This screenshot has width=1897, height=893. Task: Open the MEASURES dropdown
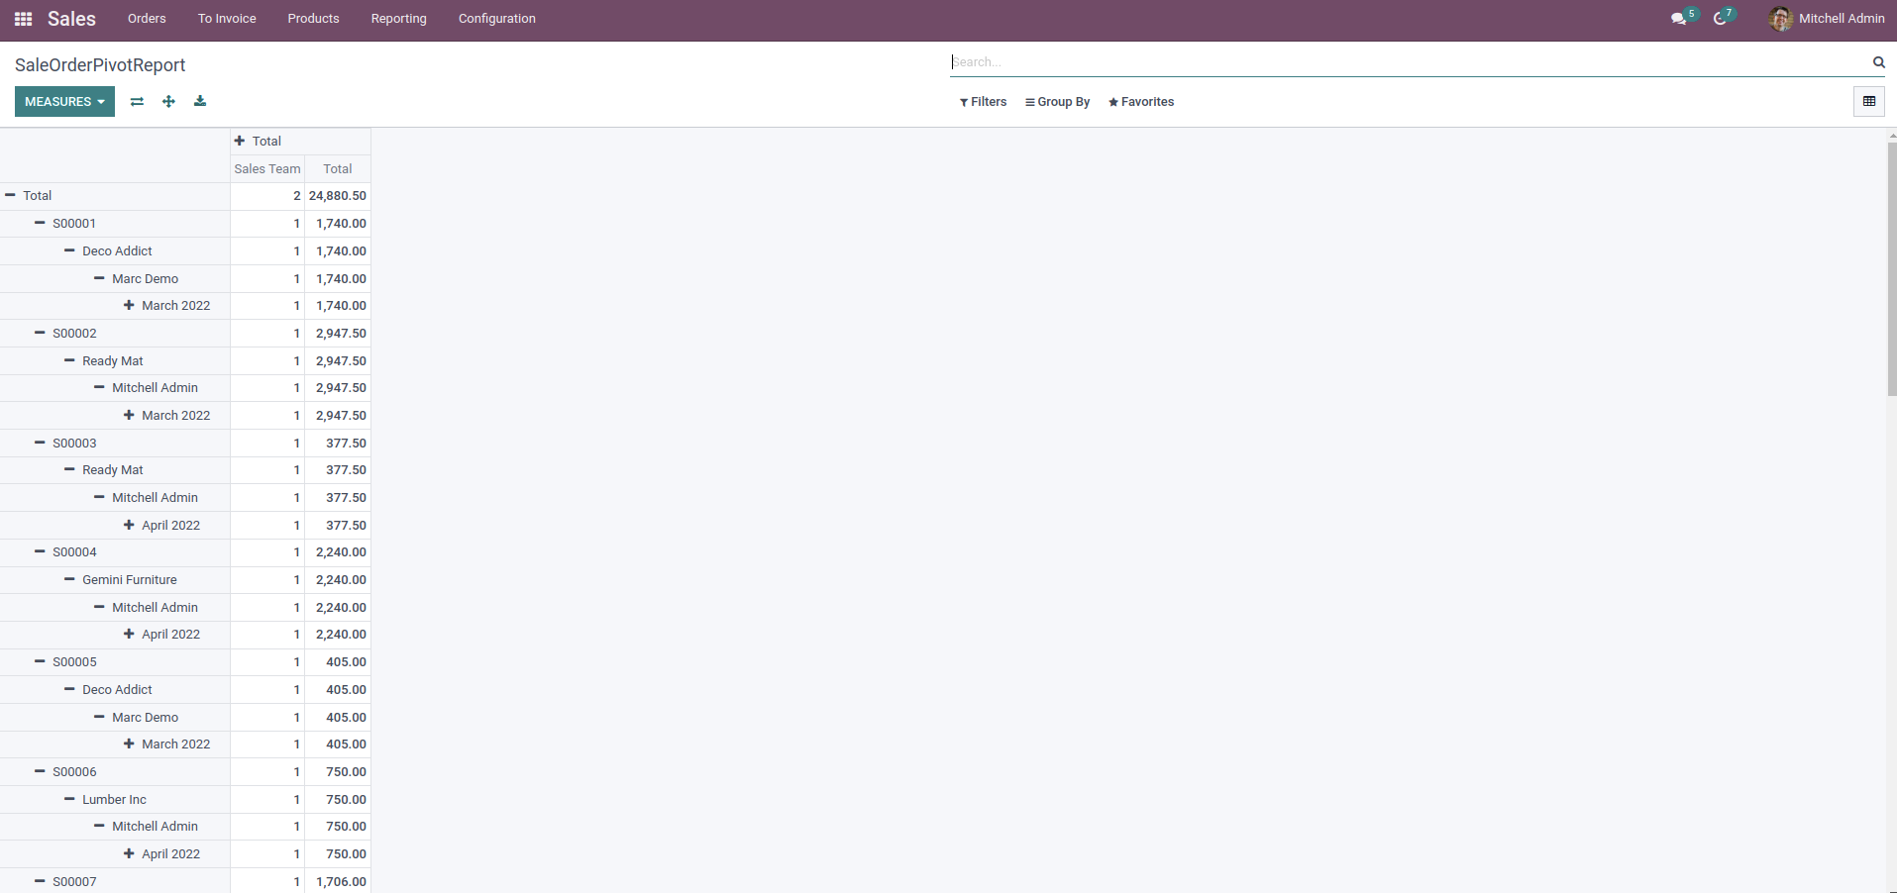(x=64, y=101)
